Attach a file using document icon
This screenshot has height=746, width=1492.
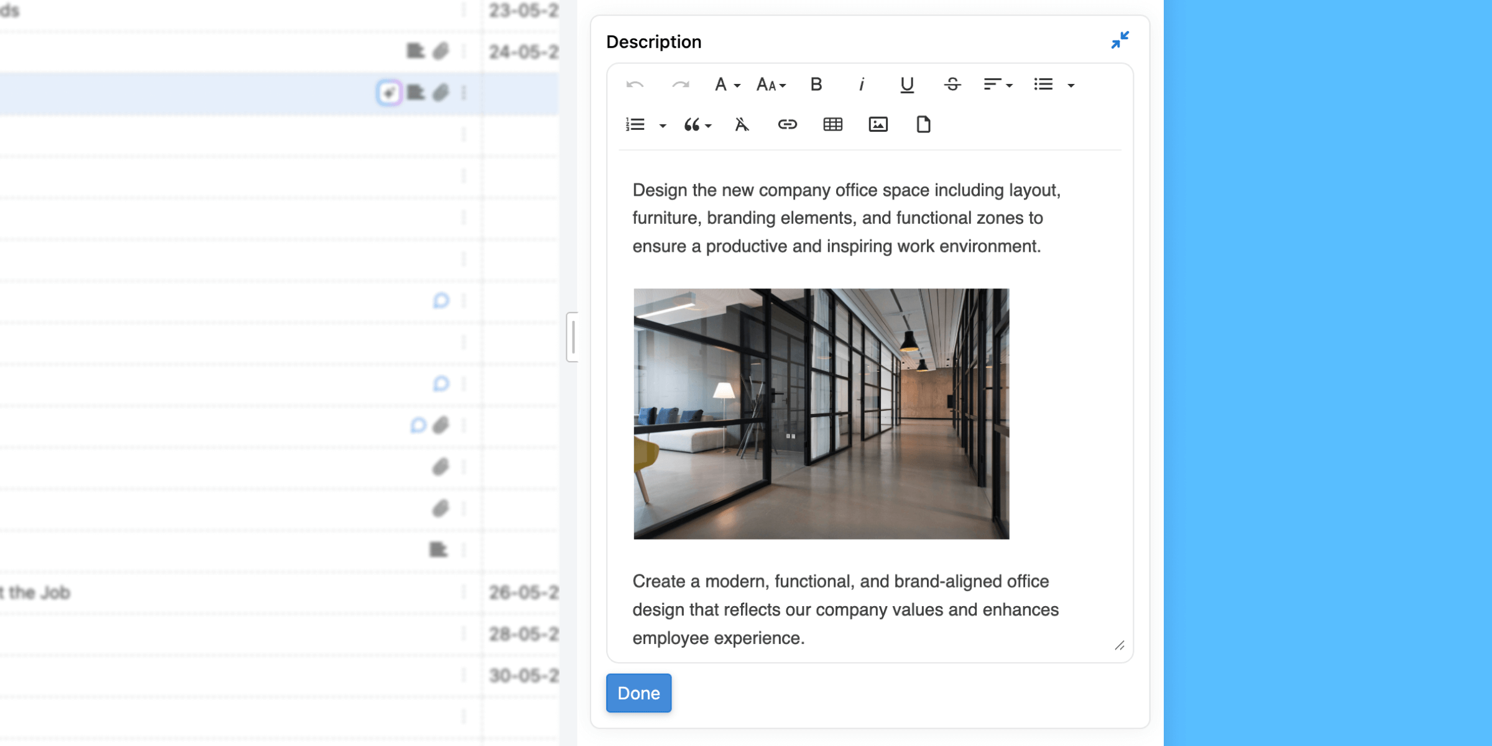(923, 125)
